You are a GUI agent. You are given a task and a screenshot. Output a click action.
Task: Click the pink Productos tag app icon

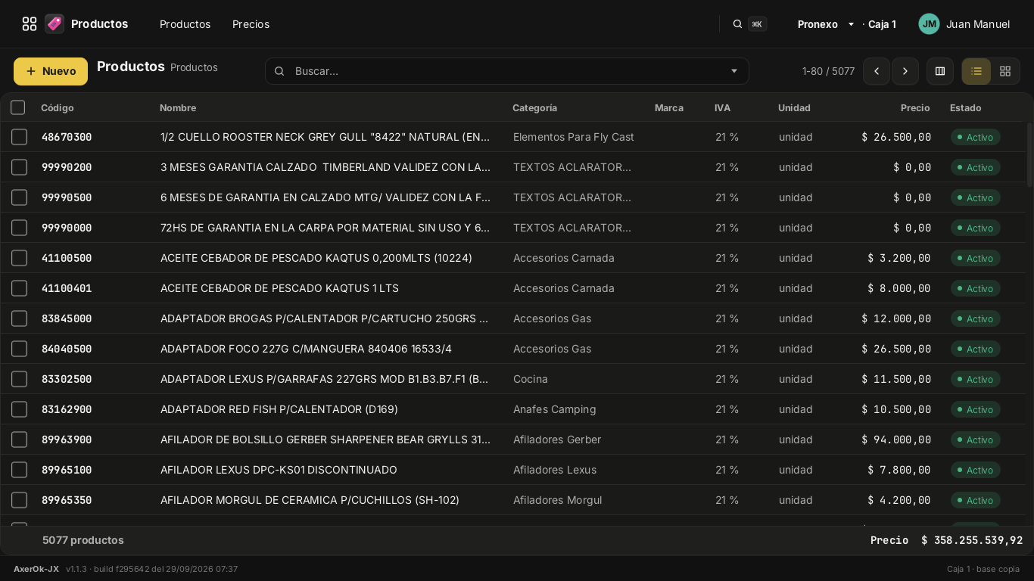click(x=55, y=24)
